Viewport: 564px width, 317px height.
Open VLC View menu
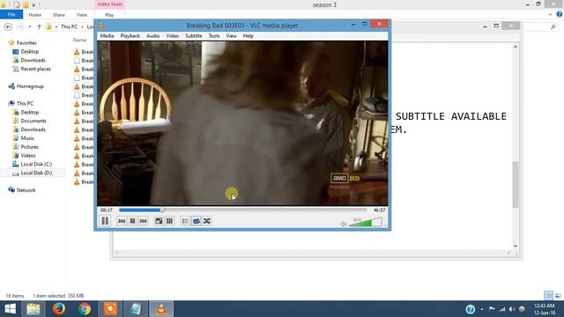(231, 36)
